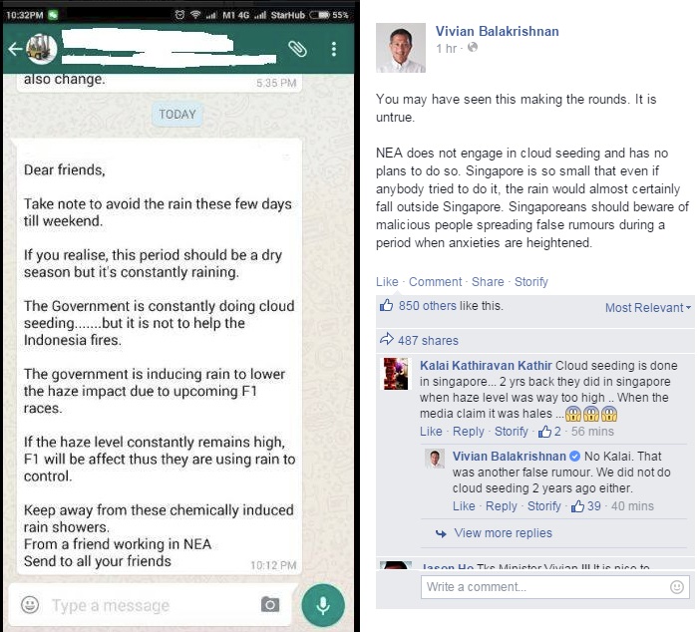
Task: Expand View more replies
Action: coord(503,532)
